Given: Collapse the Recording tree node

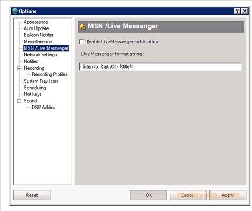Looking at the screenshot, I should [19, 68].
